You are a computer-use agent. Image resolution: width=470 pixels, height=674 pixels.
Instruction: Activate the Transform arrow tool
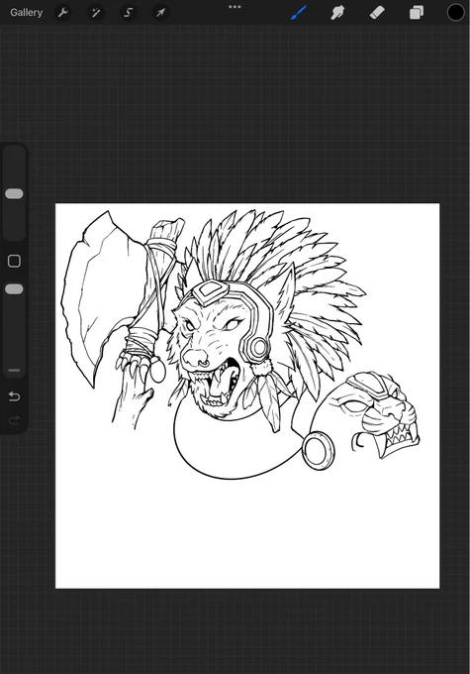click(160, 13)
